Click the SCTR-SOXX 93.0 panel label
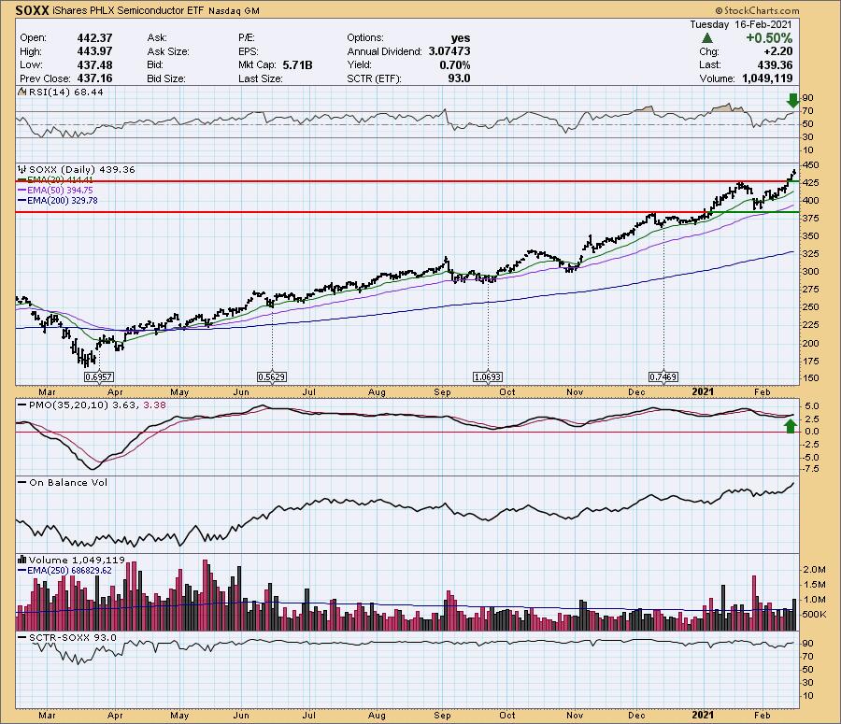The width and height of the screenshot is (841, 724). click(x=72, y=638)
